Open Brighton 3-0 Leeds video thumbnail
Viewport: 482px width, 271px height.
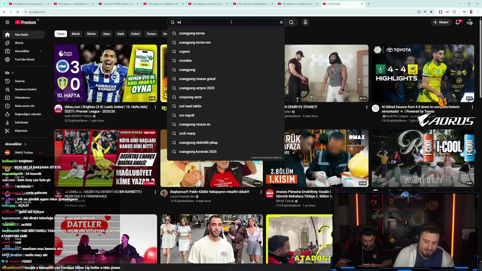pos(106,73)
